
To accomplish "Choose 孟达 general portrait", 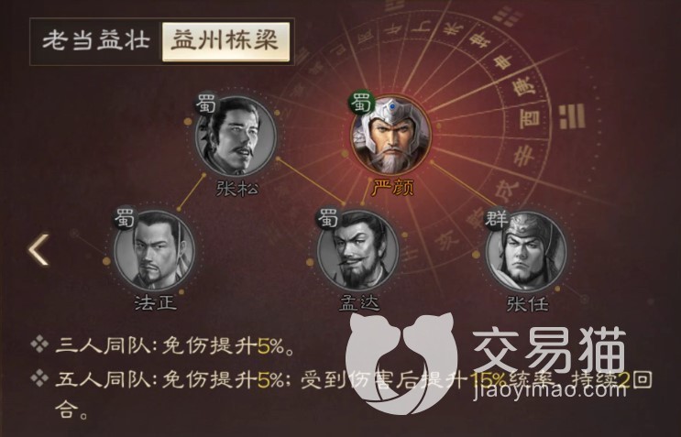I will coord(357,250).
